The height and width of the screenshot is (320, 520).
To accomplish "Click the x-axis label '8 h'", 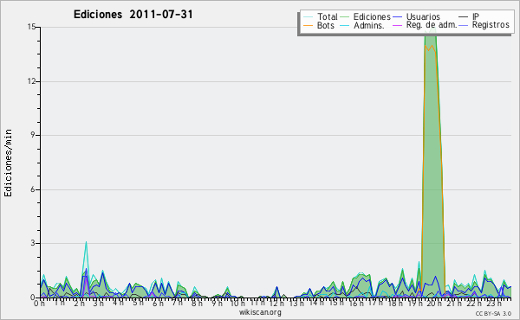I will click(197, 303).
